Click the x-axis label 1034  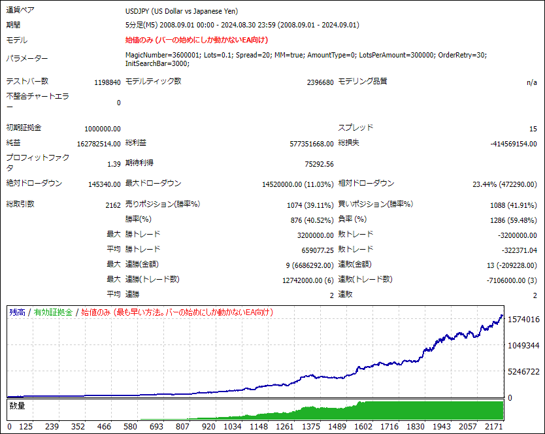pos(233,427)
